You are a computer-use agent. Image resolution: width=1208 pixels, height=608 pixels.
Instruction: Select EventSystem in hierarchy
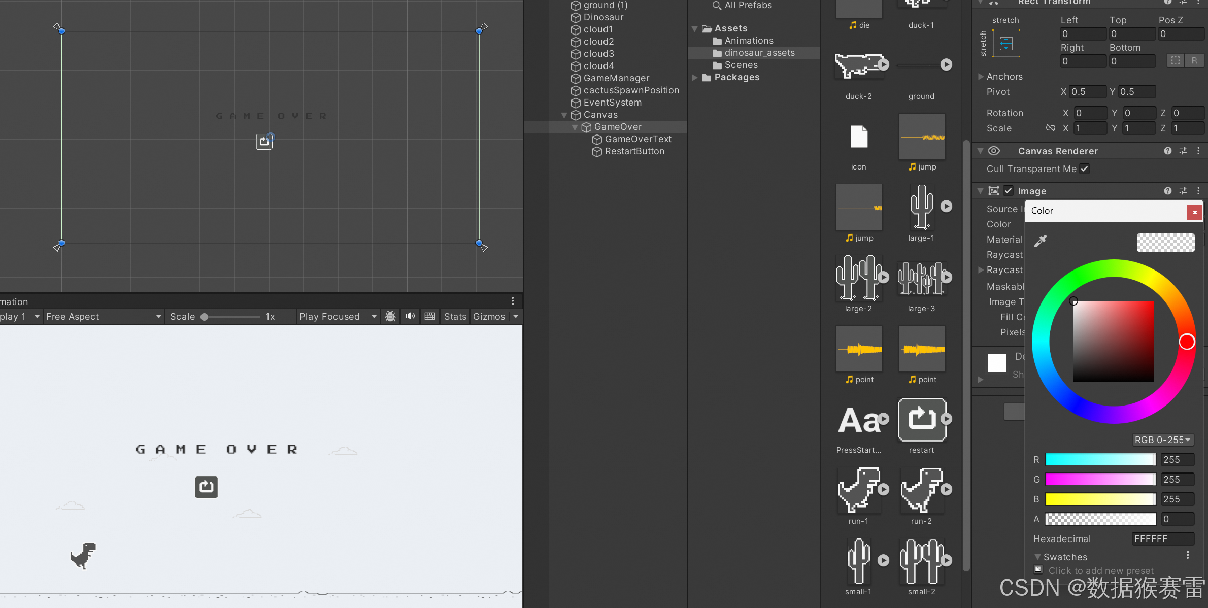[x=612, y=103]
